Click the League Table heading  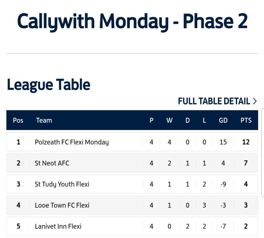pyautogui.click(x=49, y=84)
